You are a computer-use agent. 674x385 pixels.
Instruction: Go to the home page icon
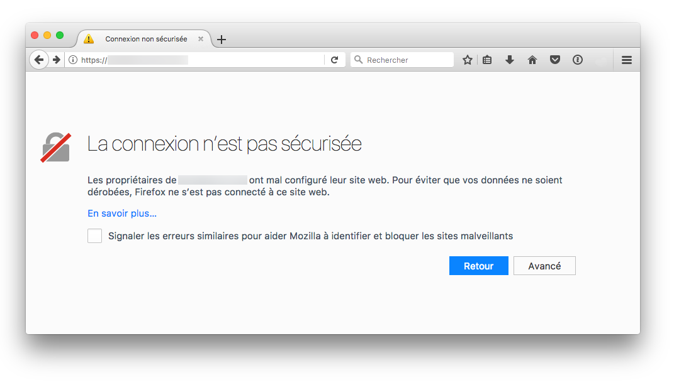click(532, 60)
